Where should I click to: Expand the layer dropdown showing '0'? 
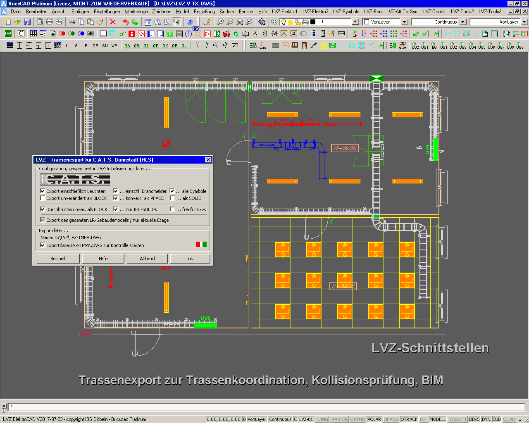pos(355,22)
